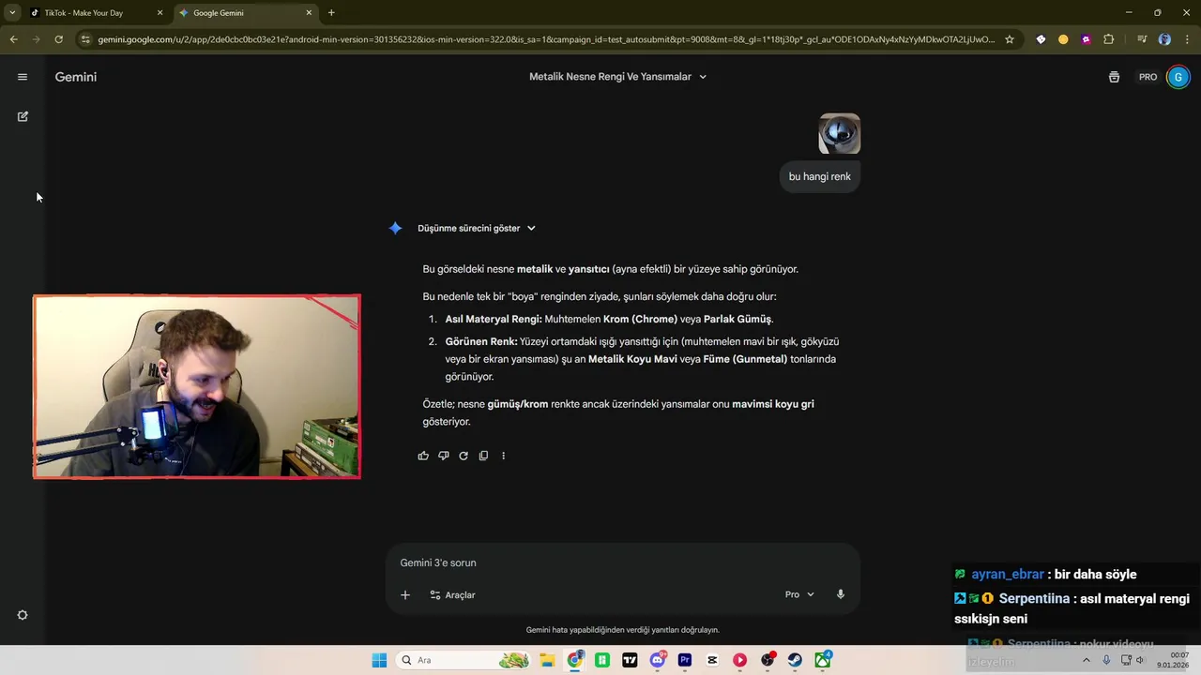Click the like (thumbs up) response icon
Image resolution: width=1201 pixels, height=675 pixels.
(423, 456)
